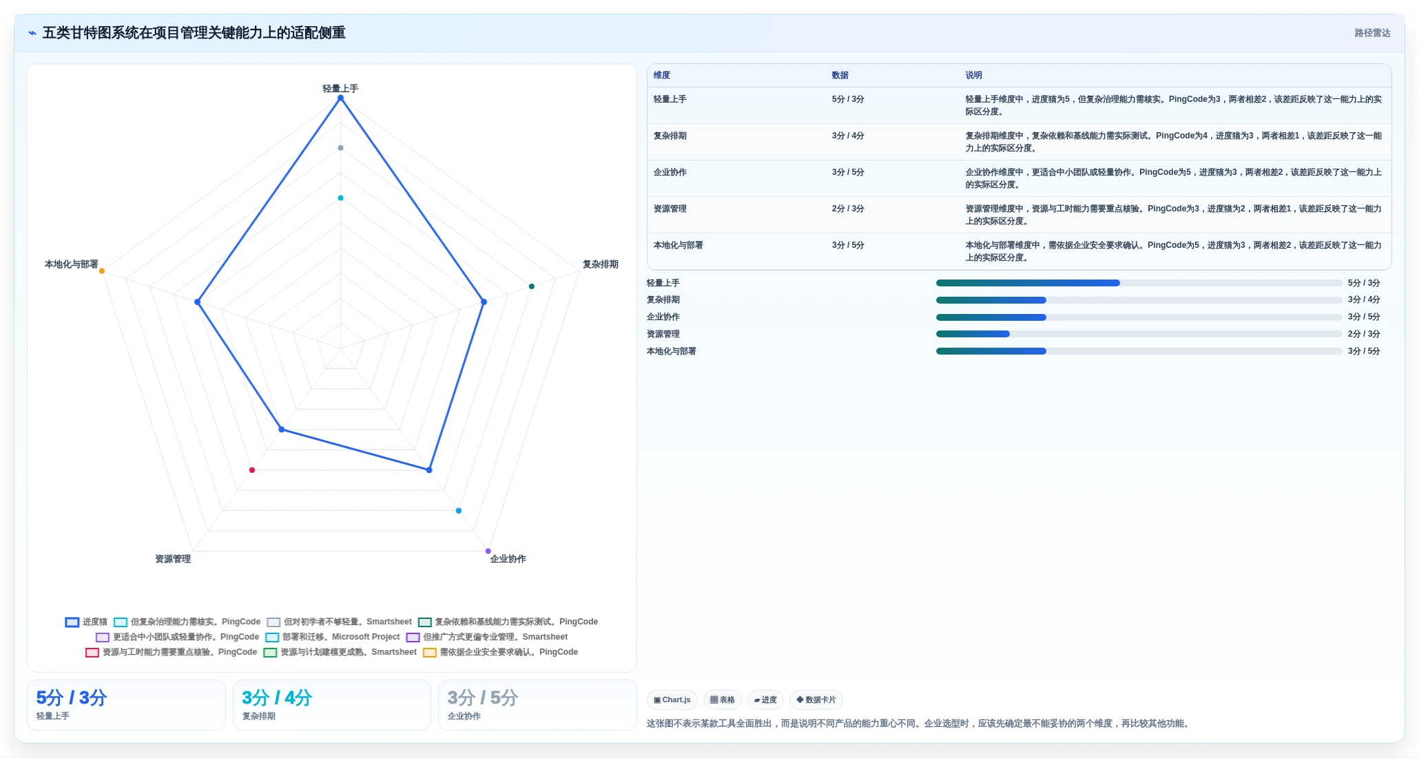Toggle legend item 资源与计划建模更成熟。Smartsheet

pos(340,652)
